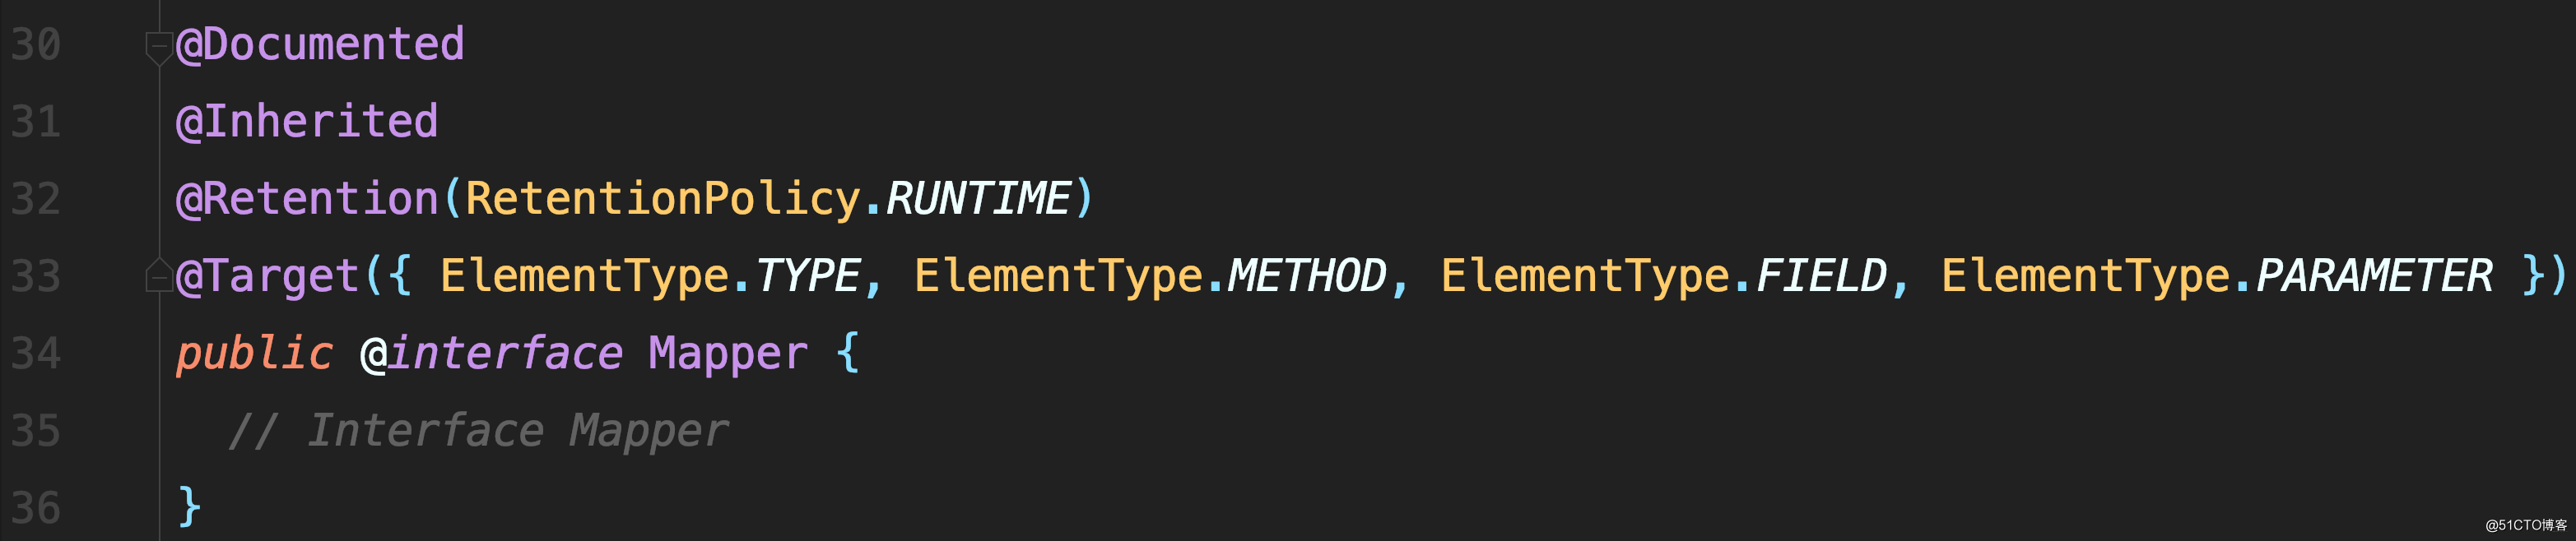Collapse the fold marker beside @Documented
The image size is (2576, 541).
tap(159, 47)
